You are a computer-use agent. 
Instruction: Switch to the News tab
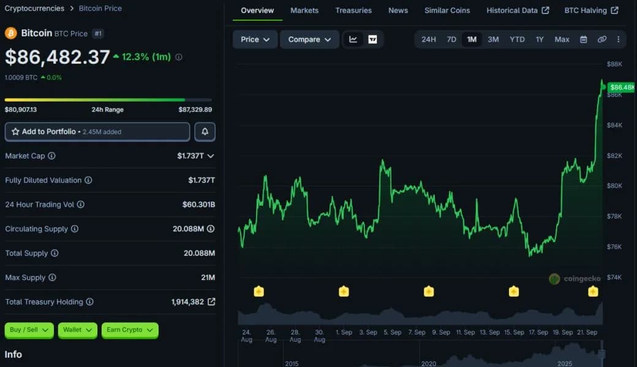(398, 10)
